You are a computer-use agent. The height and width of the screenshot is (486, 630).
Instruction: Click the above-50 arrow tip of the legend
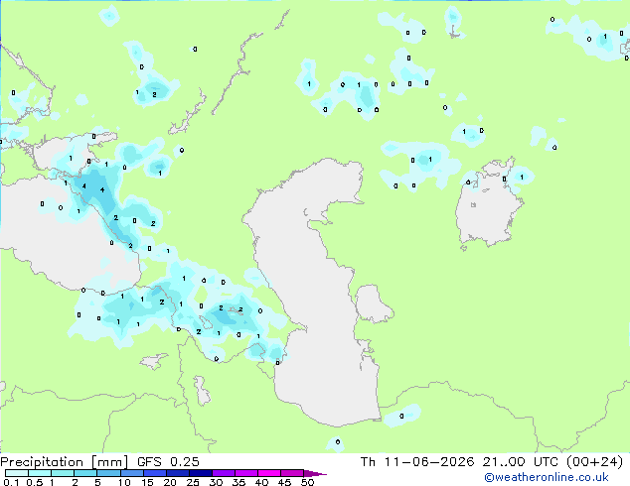click(x=315, y=473)
